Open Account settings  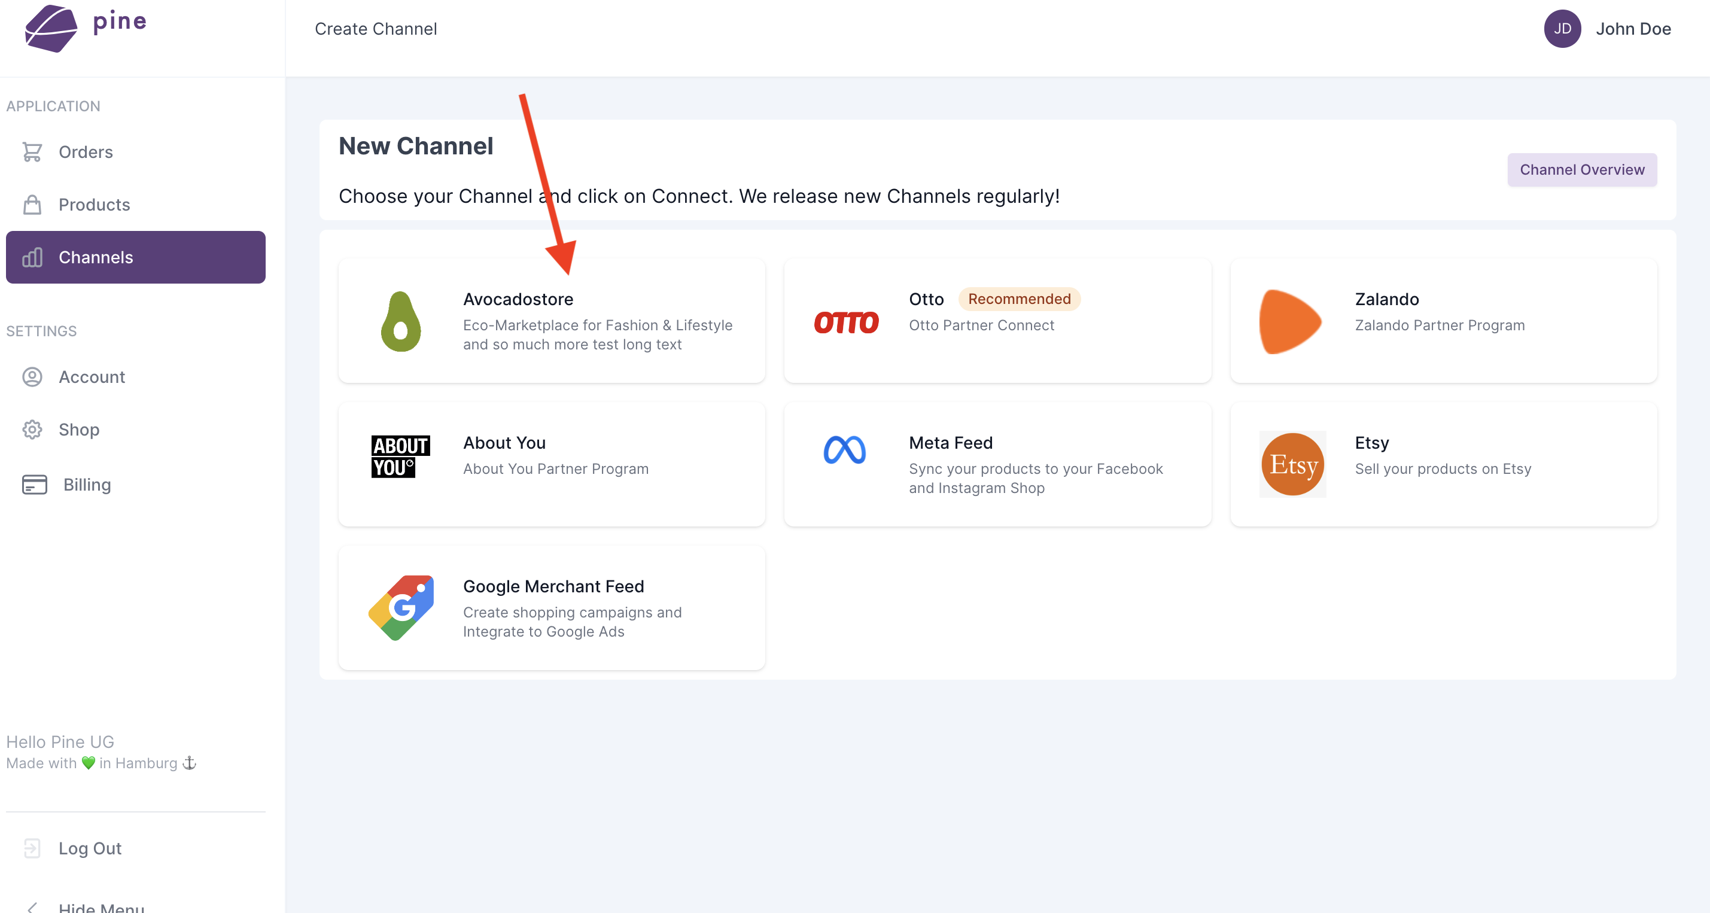pyautogui.click(x=135, y=376)
